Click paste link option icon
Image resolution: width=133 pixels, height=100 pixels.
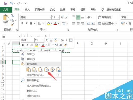coord(59,70)
